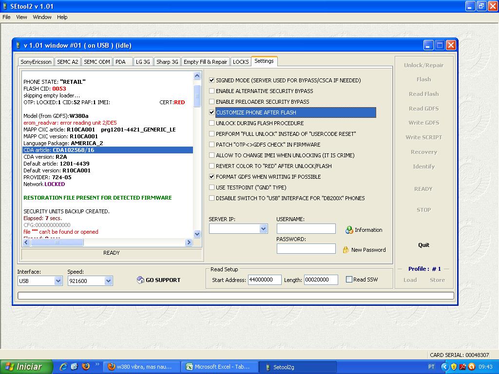Open the Interface USB dropdown
This screenshot has width=499, height=374.
click(58, 281)
